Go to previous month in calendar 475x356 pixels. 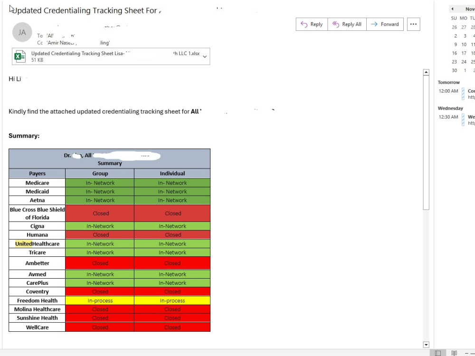click(x=452, y=9)
